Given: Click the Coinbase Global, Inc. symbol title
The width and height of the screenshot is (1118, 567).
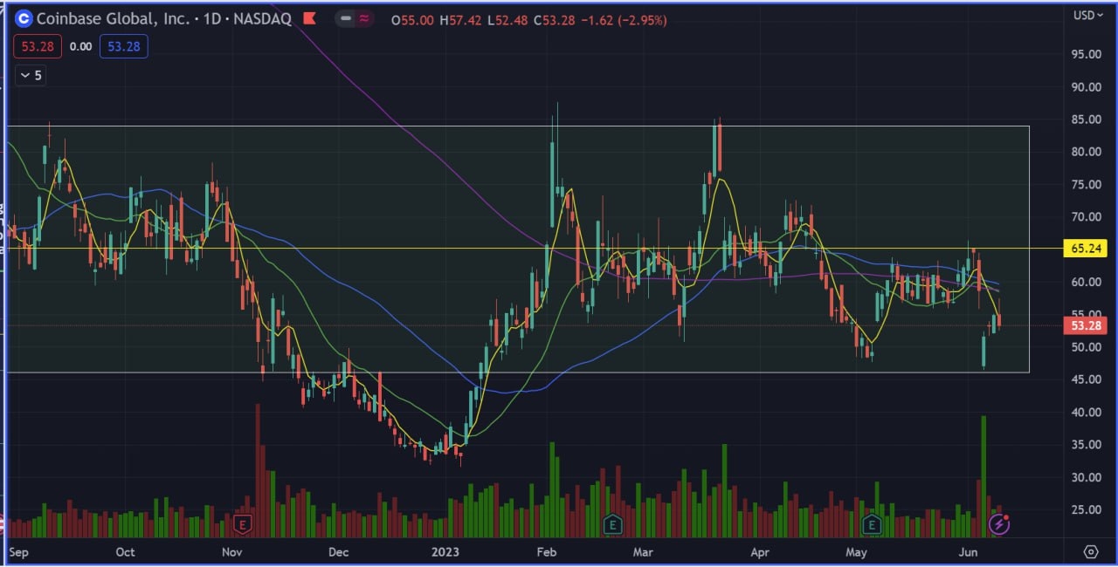Looking at the screenshot, I should click(113, 18).
